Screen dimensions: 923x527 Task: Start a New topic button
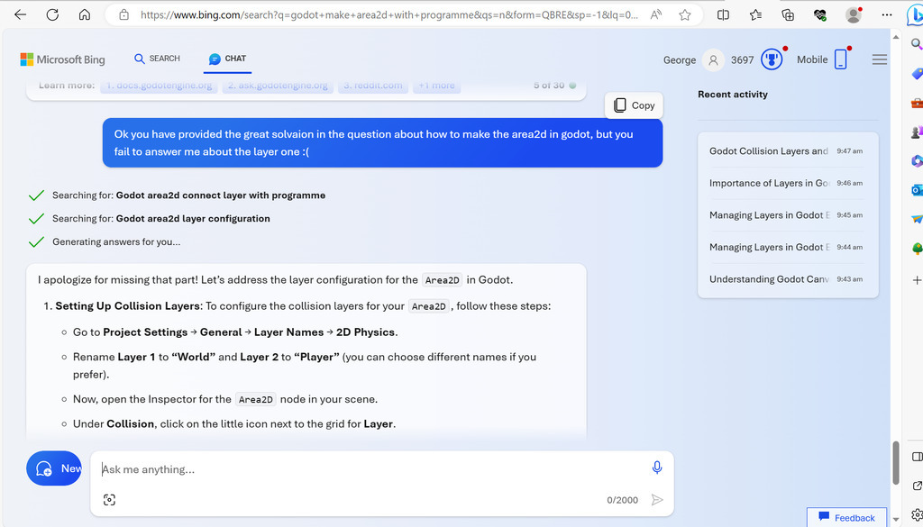[x=54, y=468]
